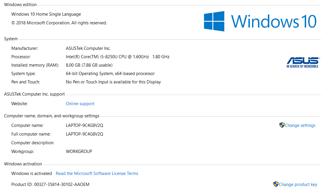325x190 pixels.
Task: Click the Computer name value 'LAPTOP-9C4G8V2Q'
Action: [84, 125]
